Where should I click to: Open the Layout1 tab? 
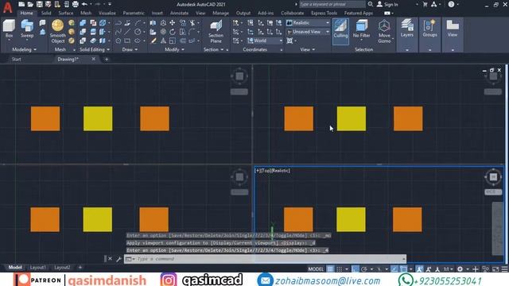[37, 267]
